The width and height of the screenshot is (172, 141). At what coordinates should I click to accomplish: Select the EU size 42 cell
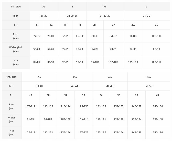(x=113, y=25)
